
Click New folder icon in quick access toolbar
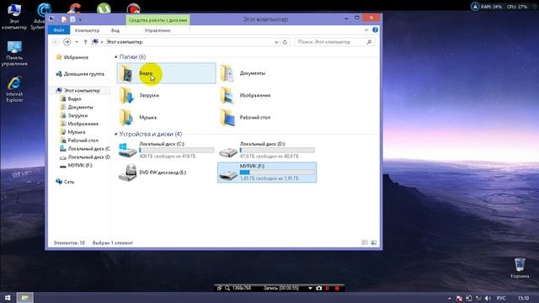pyautogui.click(x=72, y=19)
